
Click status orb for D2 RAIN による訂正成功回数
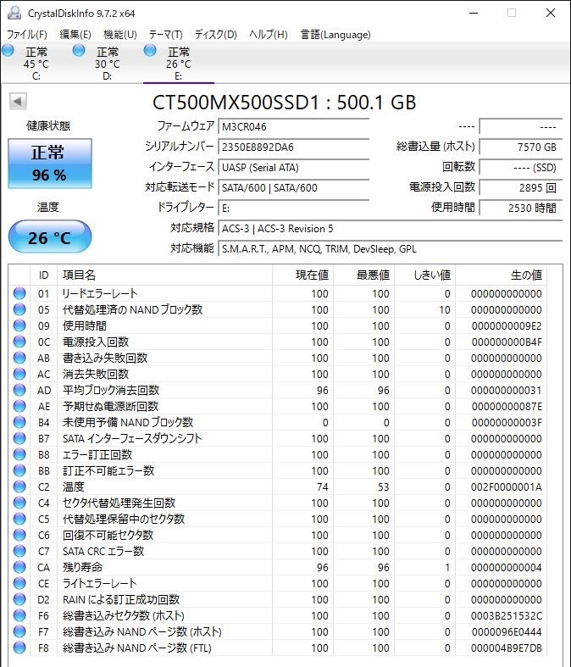point(19,599)
